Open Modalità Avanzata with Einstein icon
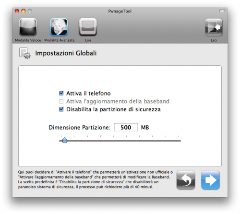The width and height of the screenshot is (240, 214). [59, 27]
